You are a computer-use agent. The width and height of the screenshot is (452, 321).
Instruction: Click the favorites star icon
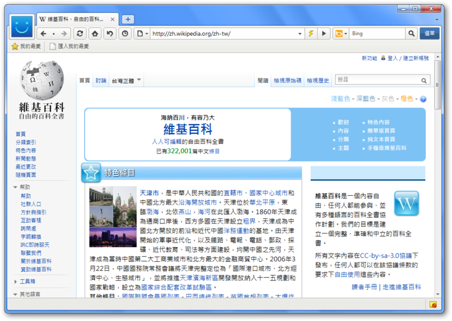[15, 46]
